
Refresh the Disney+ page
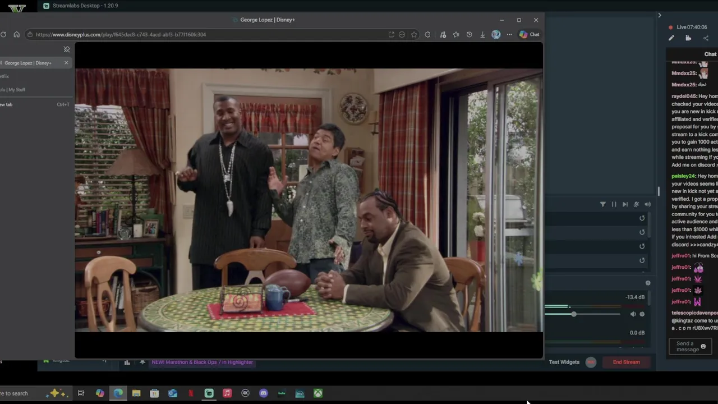click(x=3, y=34)
